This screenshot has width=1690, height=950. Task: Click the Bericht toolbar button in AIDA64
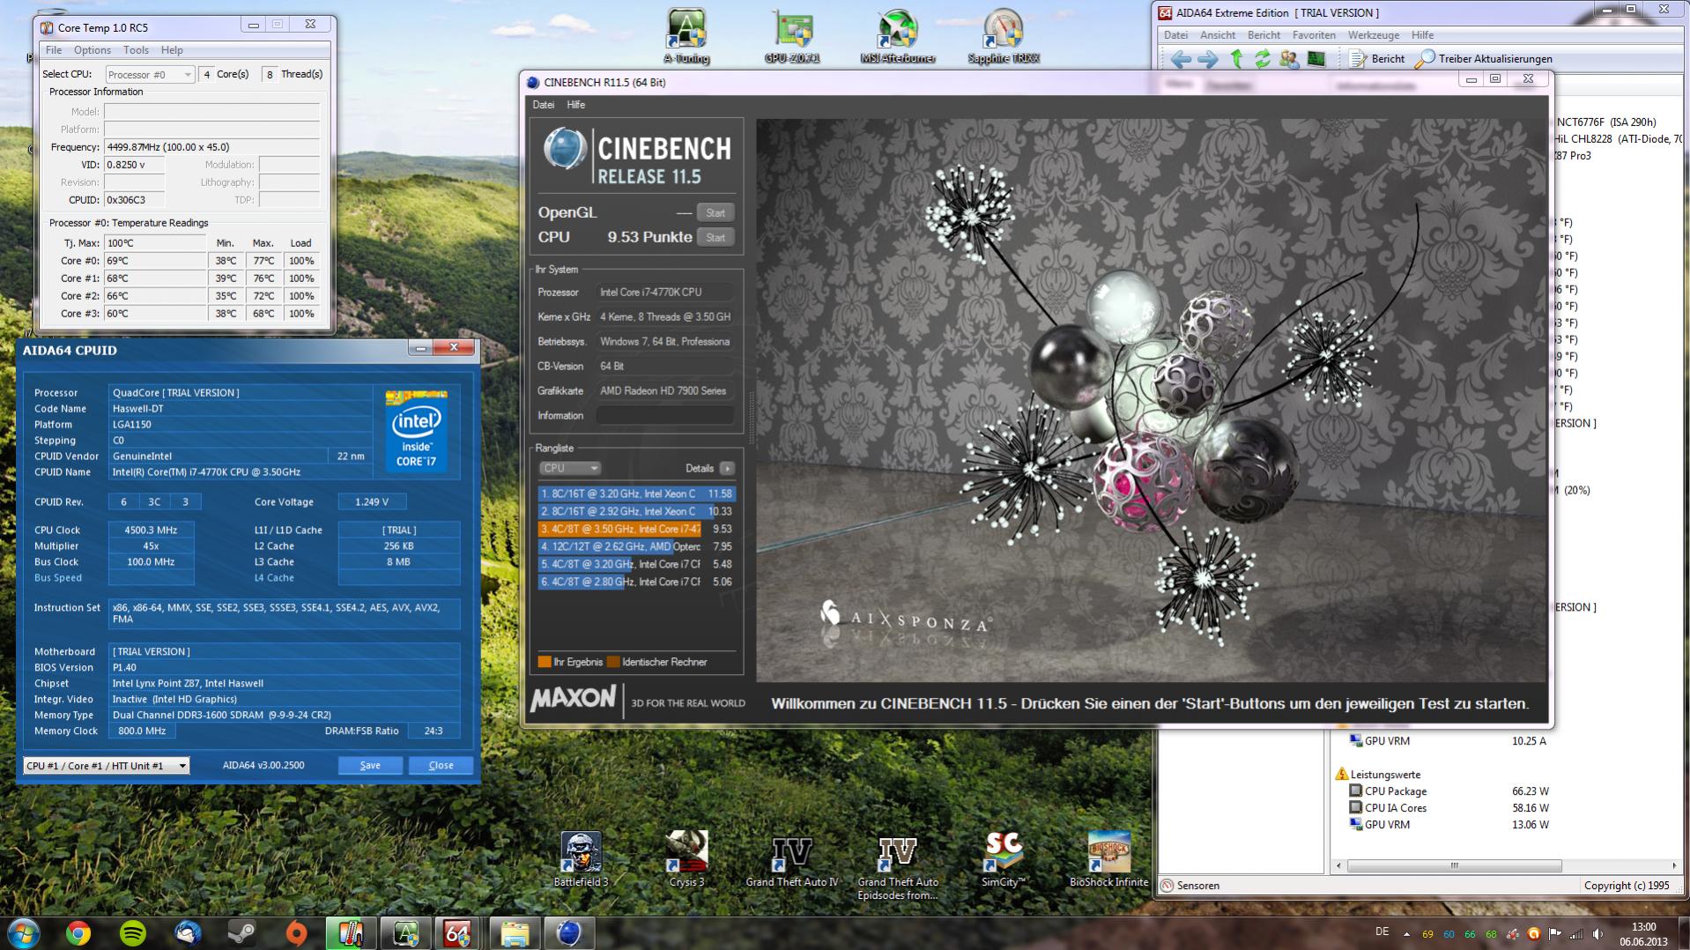1378,59
